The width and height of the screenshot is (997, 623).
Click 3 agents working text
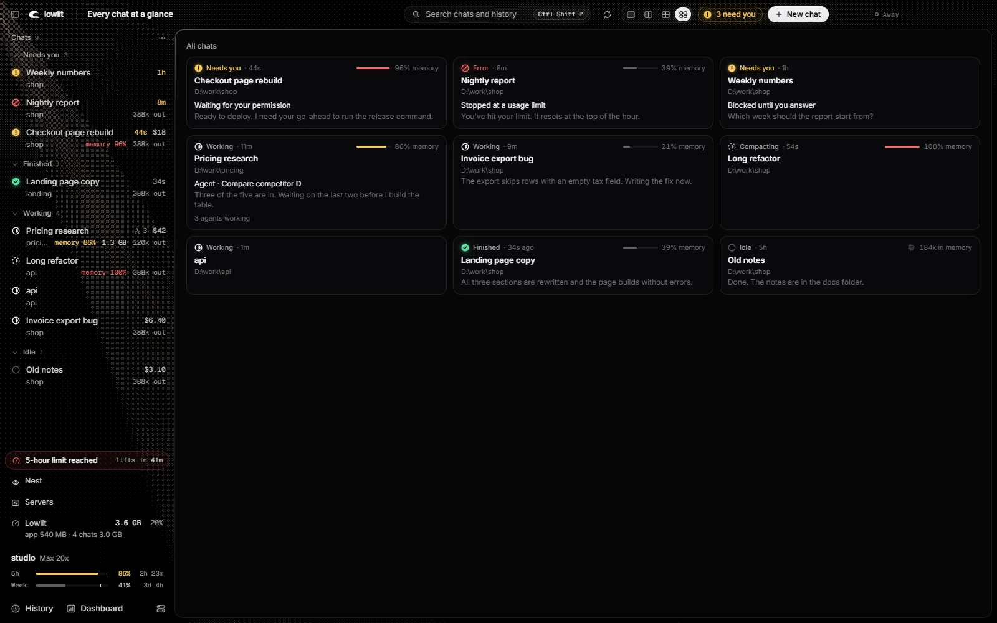(x=222, y=219)
